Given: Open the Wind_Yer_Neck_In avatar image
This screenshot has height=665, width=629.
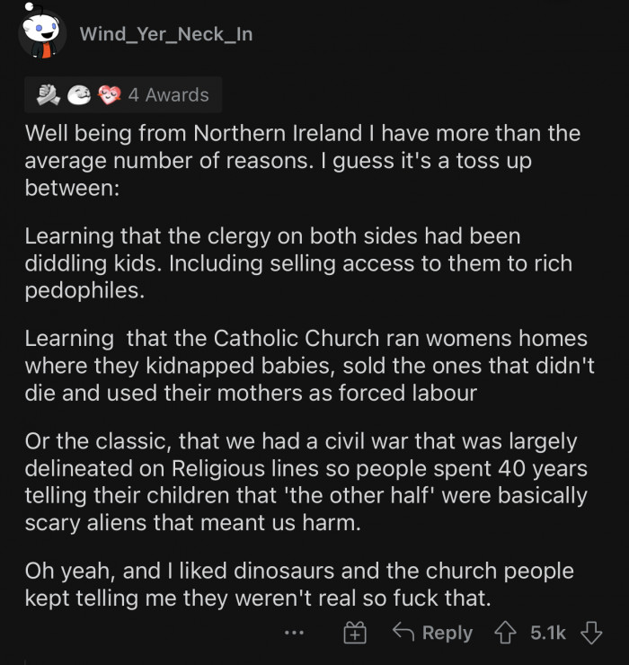Looking at the screenshot, I should pyautogui.click(x=41, y=36).
